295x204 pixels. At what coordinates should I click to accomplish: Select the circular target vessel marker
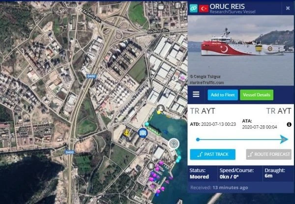coord(174,144)
